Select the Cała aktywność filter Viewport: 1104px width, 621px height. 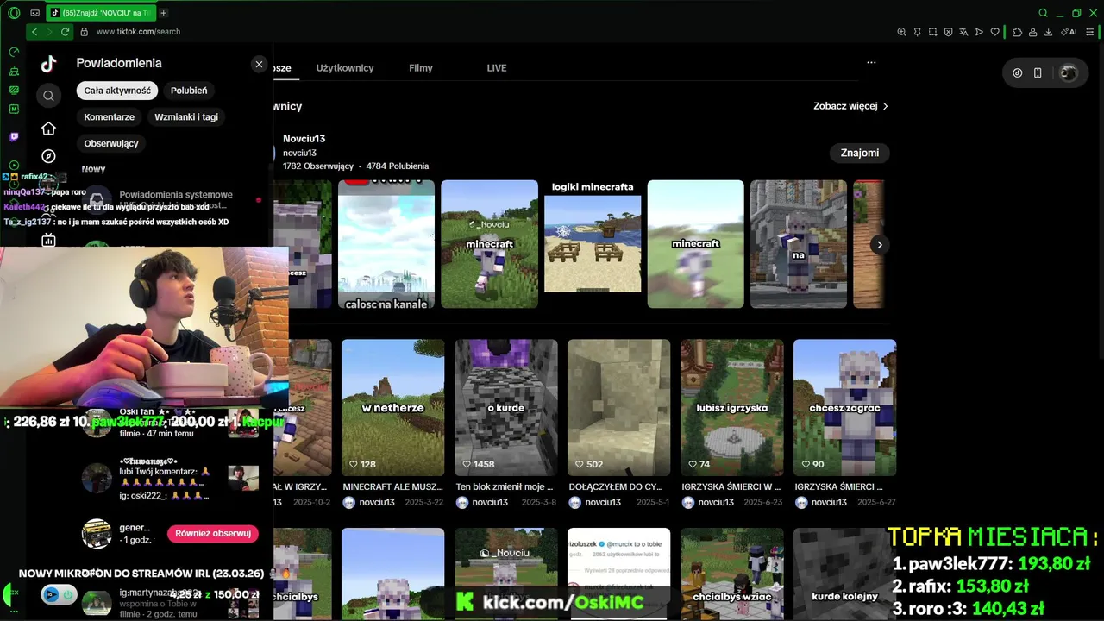tap(117, 91)
